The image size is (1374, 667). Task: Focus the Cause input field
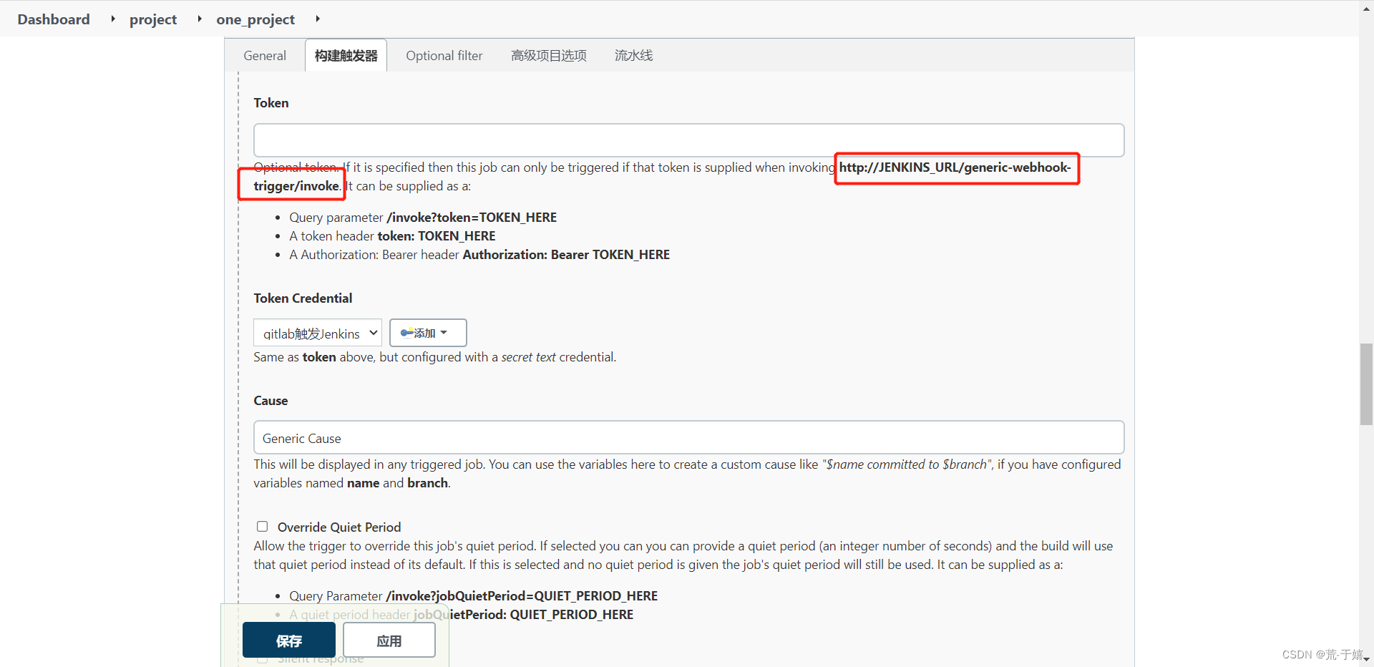688,437
